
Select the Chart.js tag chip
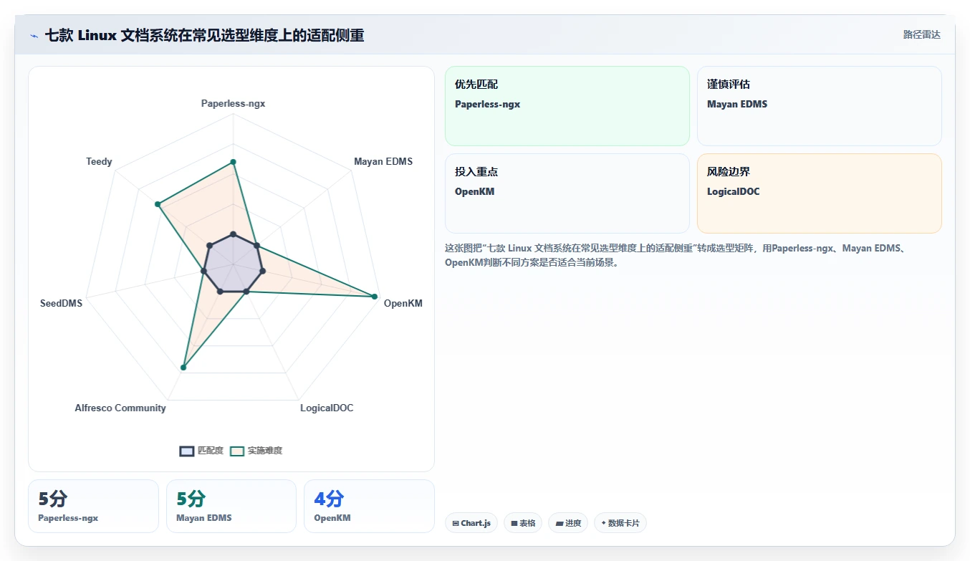pyautogui.click(x=471, y=523)
